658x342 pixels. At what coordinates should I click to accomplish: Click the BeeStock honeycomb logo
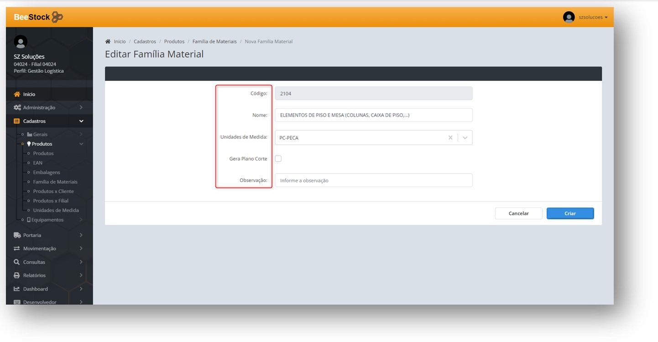coord(57,17)
